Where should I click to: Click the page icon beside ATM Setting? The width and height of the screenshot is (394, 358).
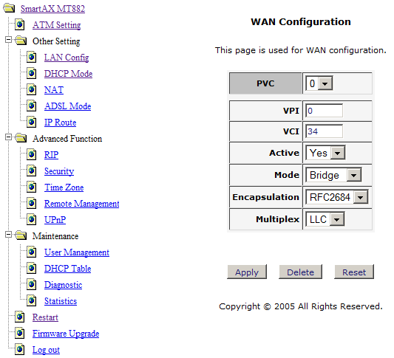point(20,24)
